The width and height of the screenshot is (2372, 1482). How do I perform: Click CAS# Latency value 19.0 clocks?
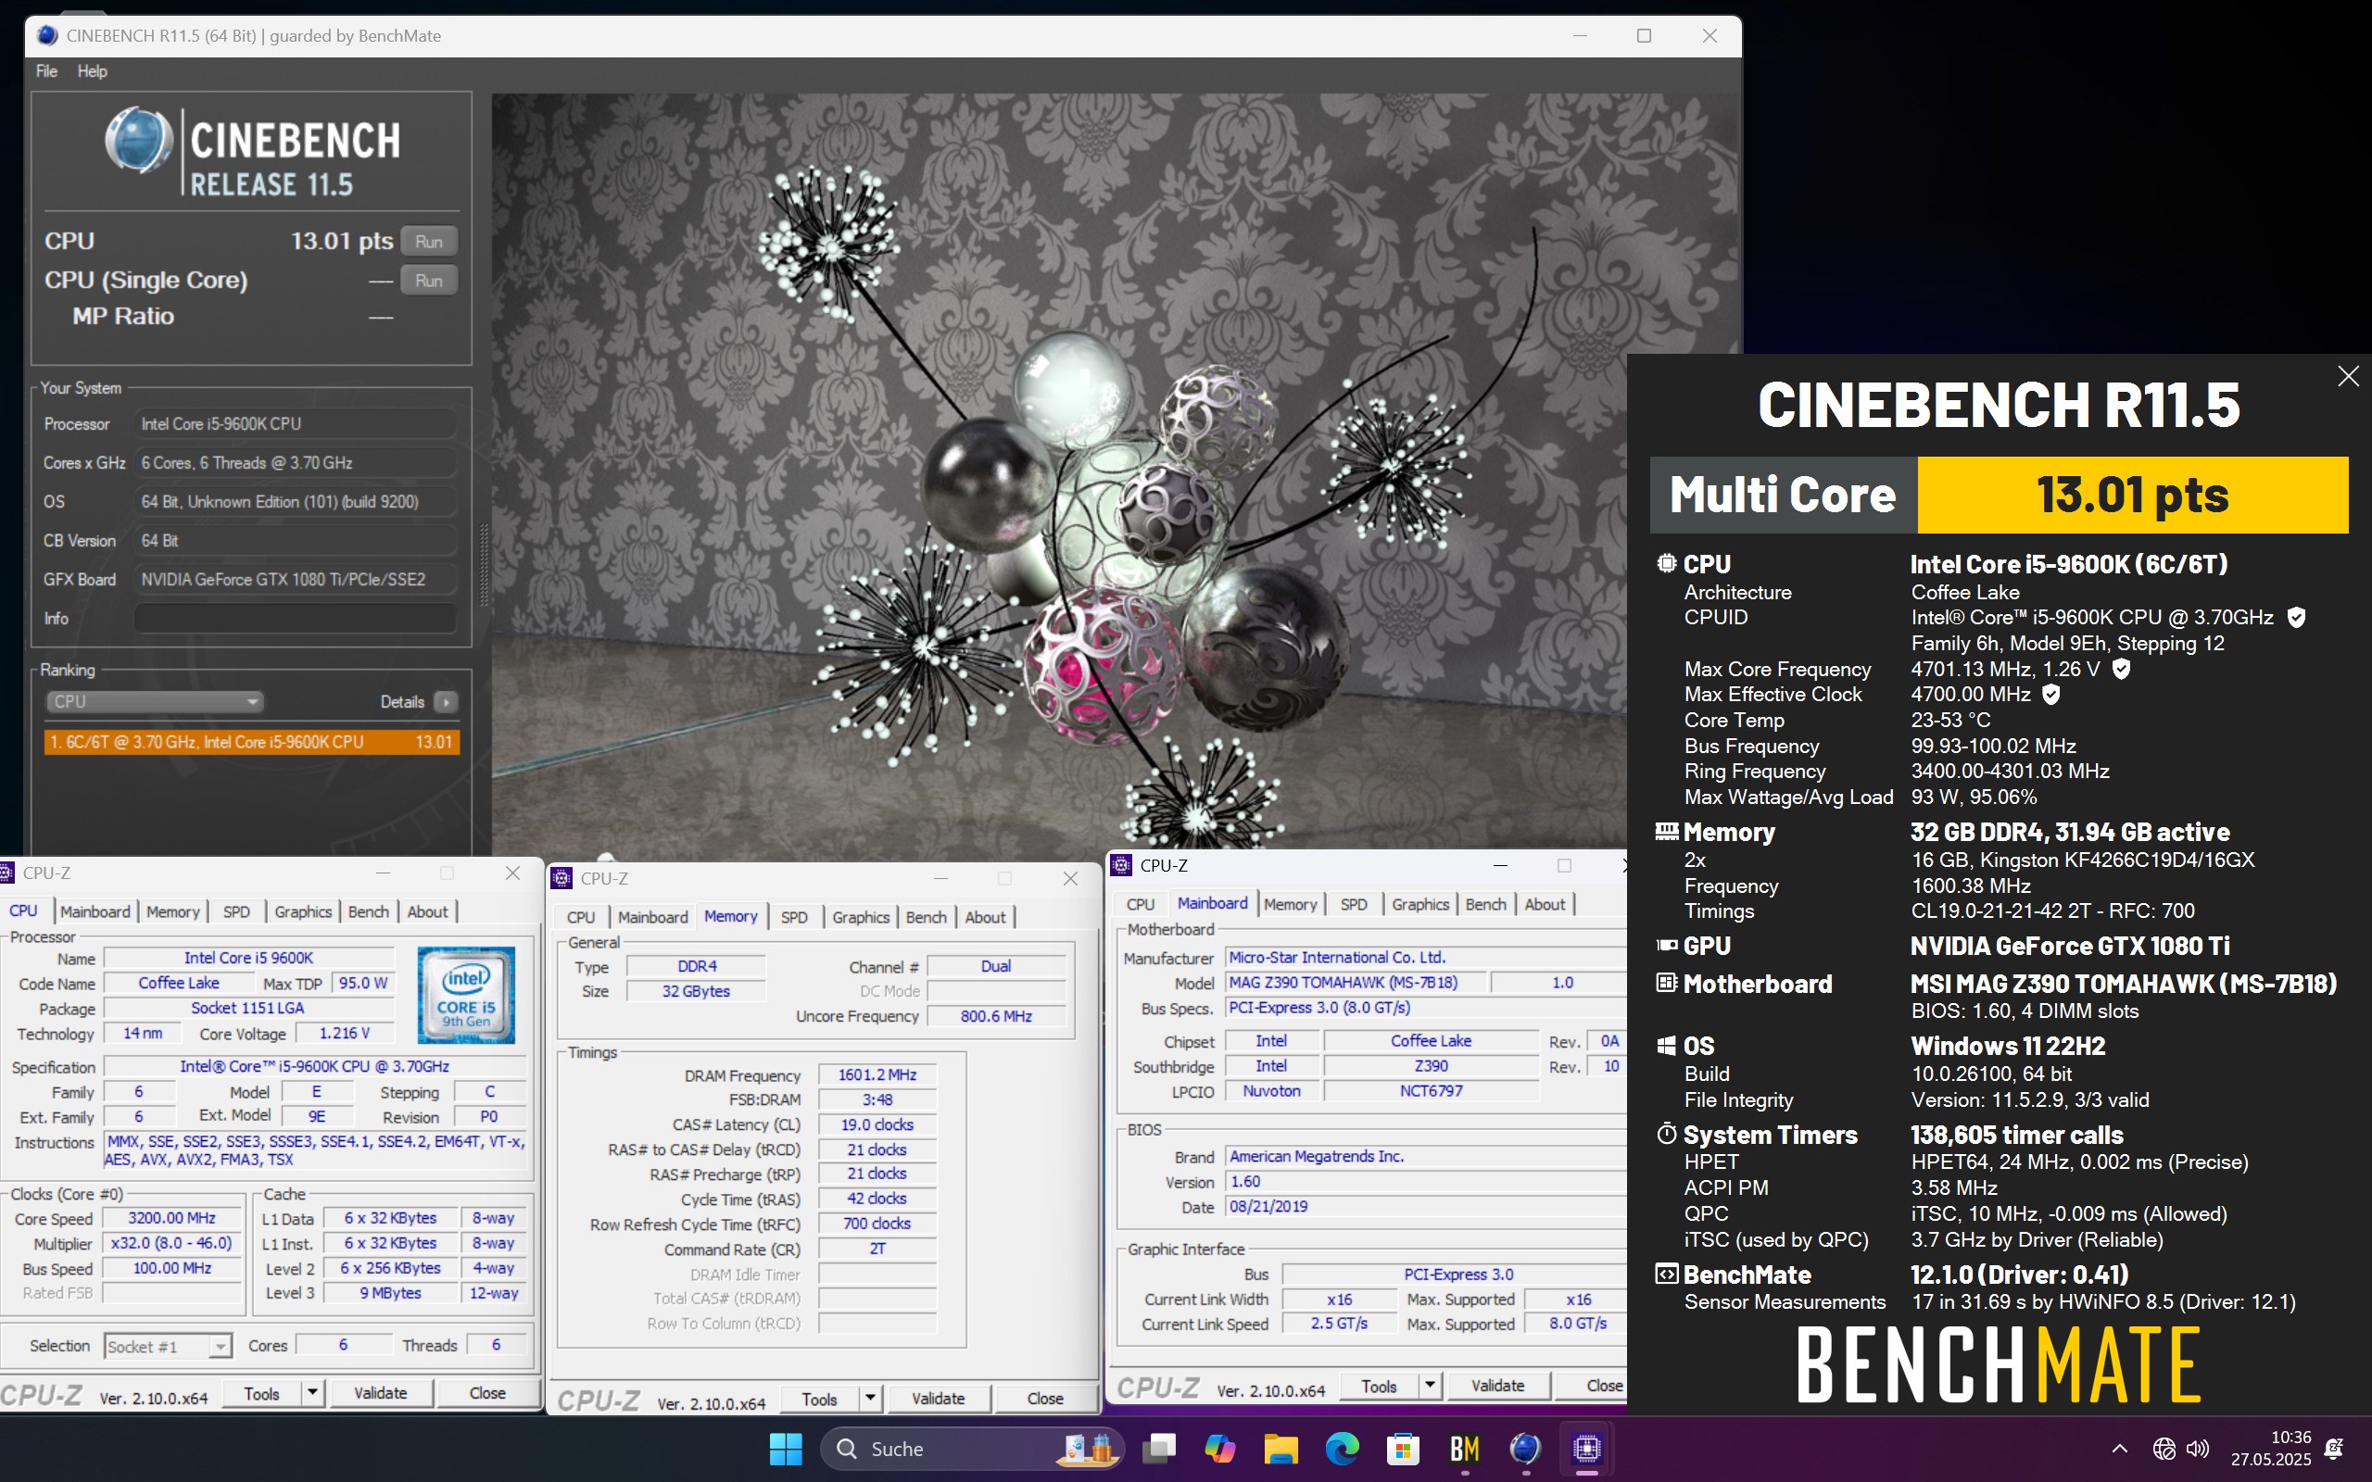tap(877, 1124)
